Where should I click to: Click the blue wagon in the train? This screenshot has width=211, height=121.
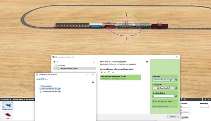point(96,25)
